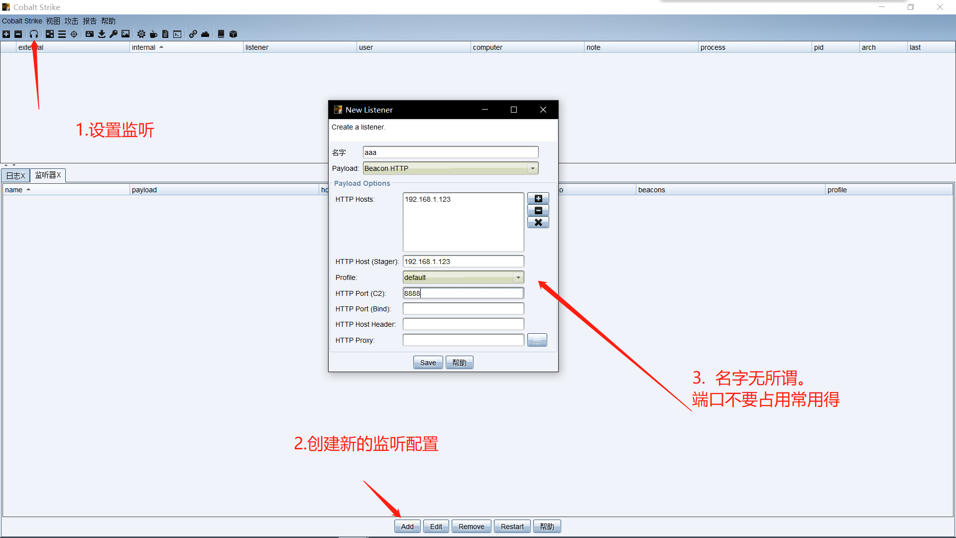Open the pivot graph view icon

pos(50,34)
